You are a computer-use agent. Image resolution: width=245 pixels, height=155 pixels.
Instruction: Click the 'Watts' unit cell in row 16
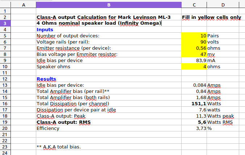[223, 104]
